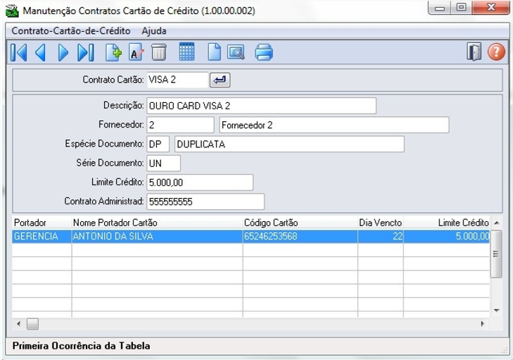Click the Espécie Documento DP field

coord(158,144)
